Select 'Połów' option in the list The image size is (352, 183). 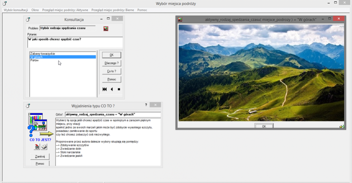point(35,60)
